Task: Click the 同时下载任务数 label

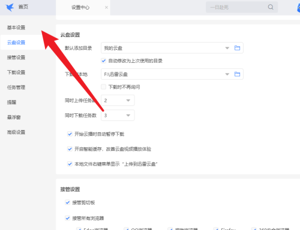Action: [80, 116]
